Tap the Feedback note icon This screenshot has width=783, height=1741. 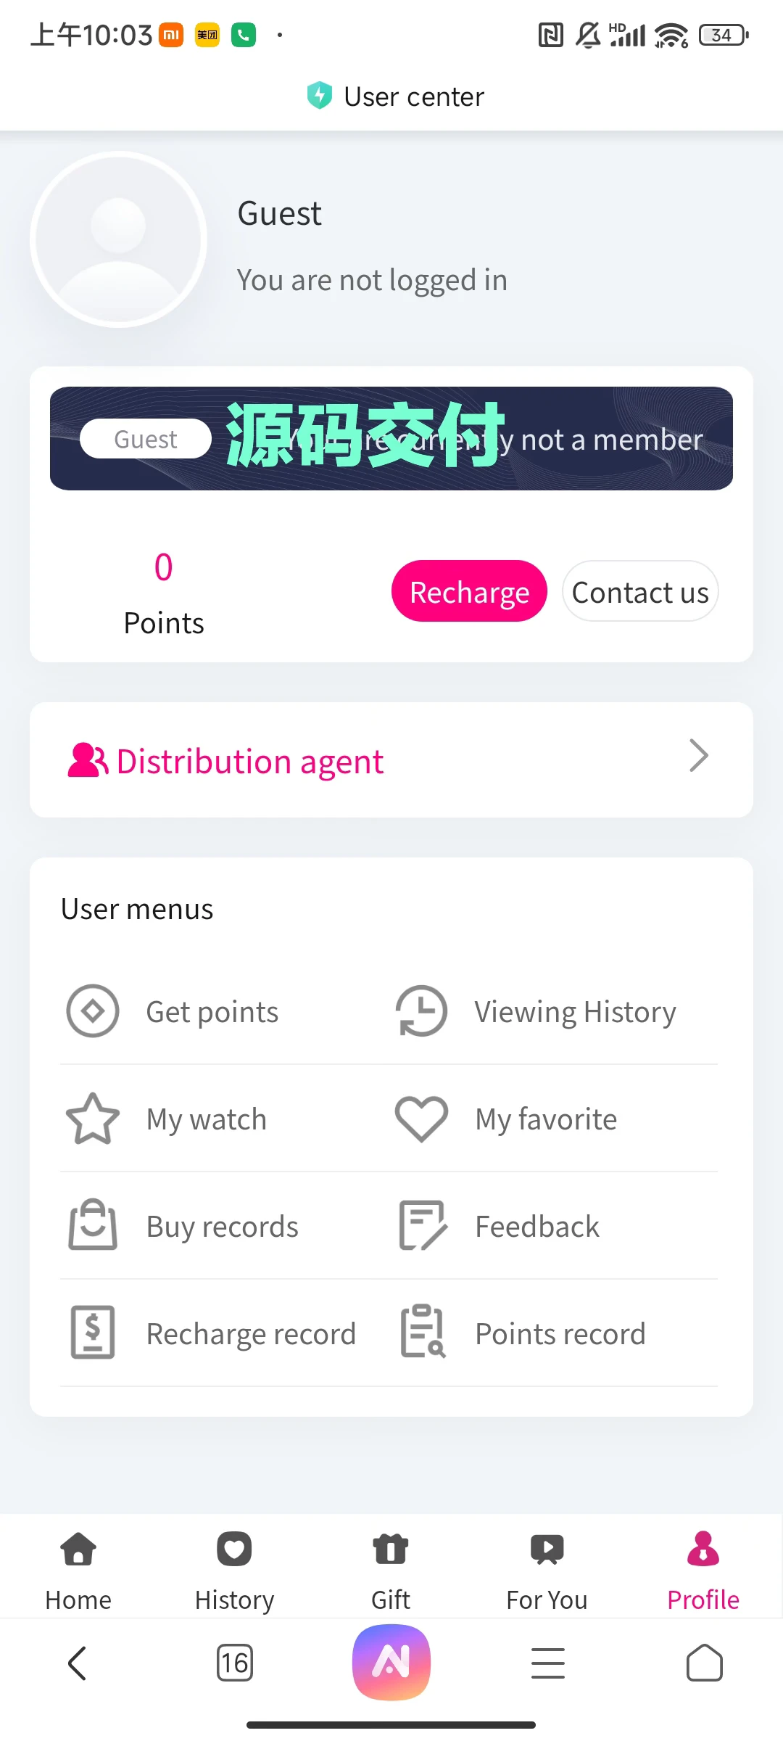(423, 1225)
